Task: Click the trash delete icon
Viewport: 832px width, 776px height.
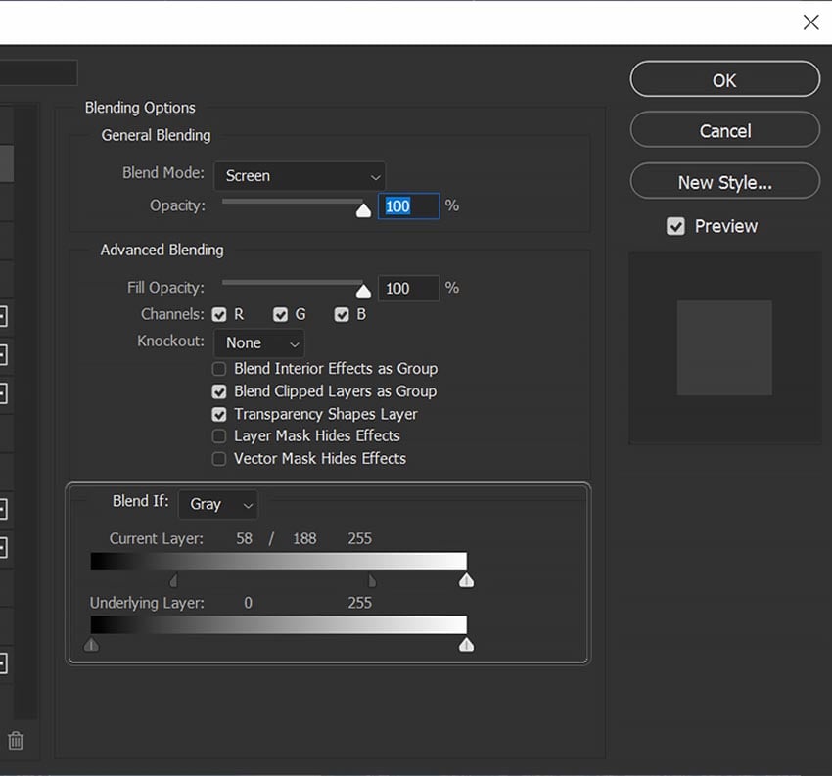Action: point(16,740)
